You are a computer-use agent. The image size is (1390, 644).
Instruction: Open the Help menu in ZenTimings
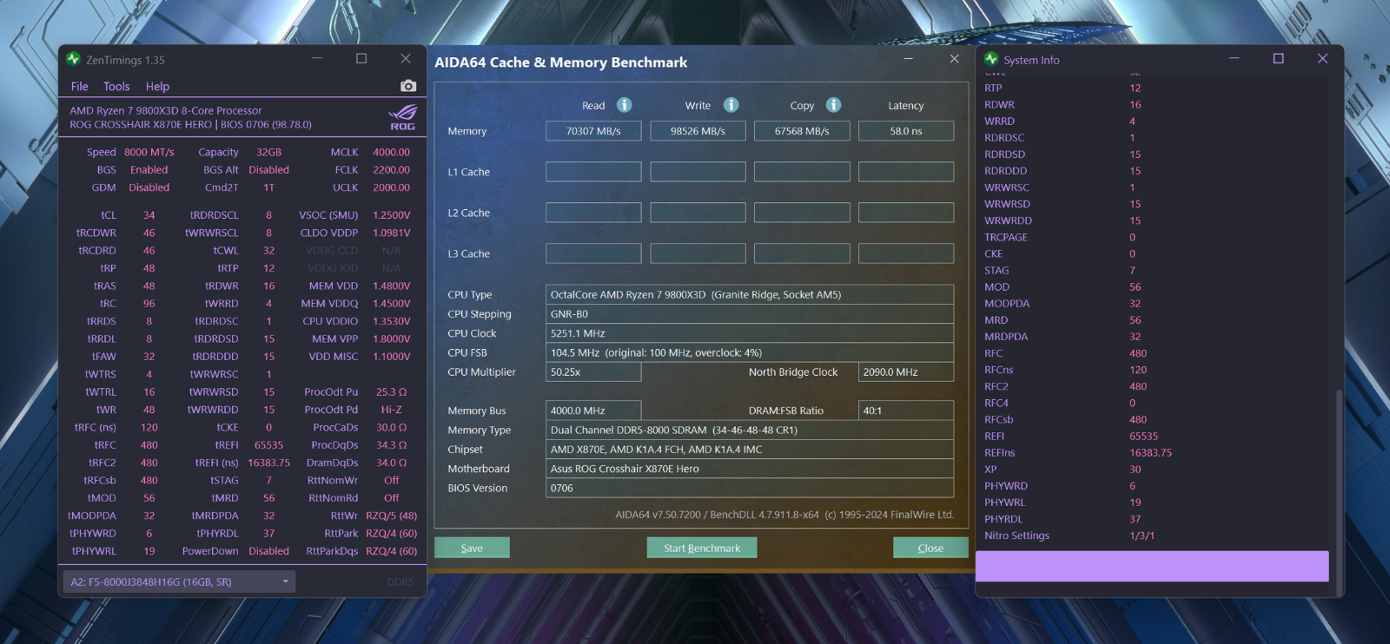pos(157,86)
